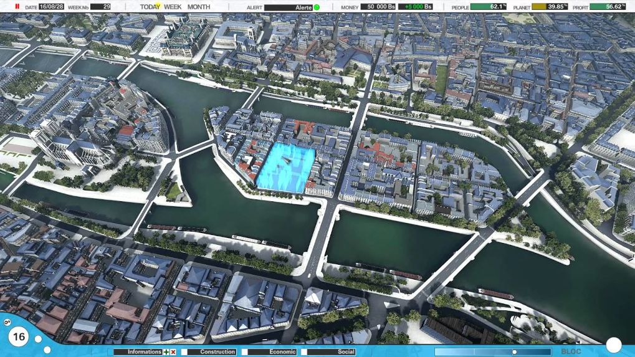Click the Planet score bar 39.85

tap(550, 7)
